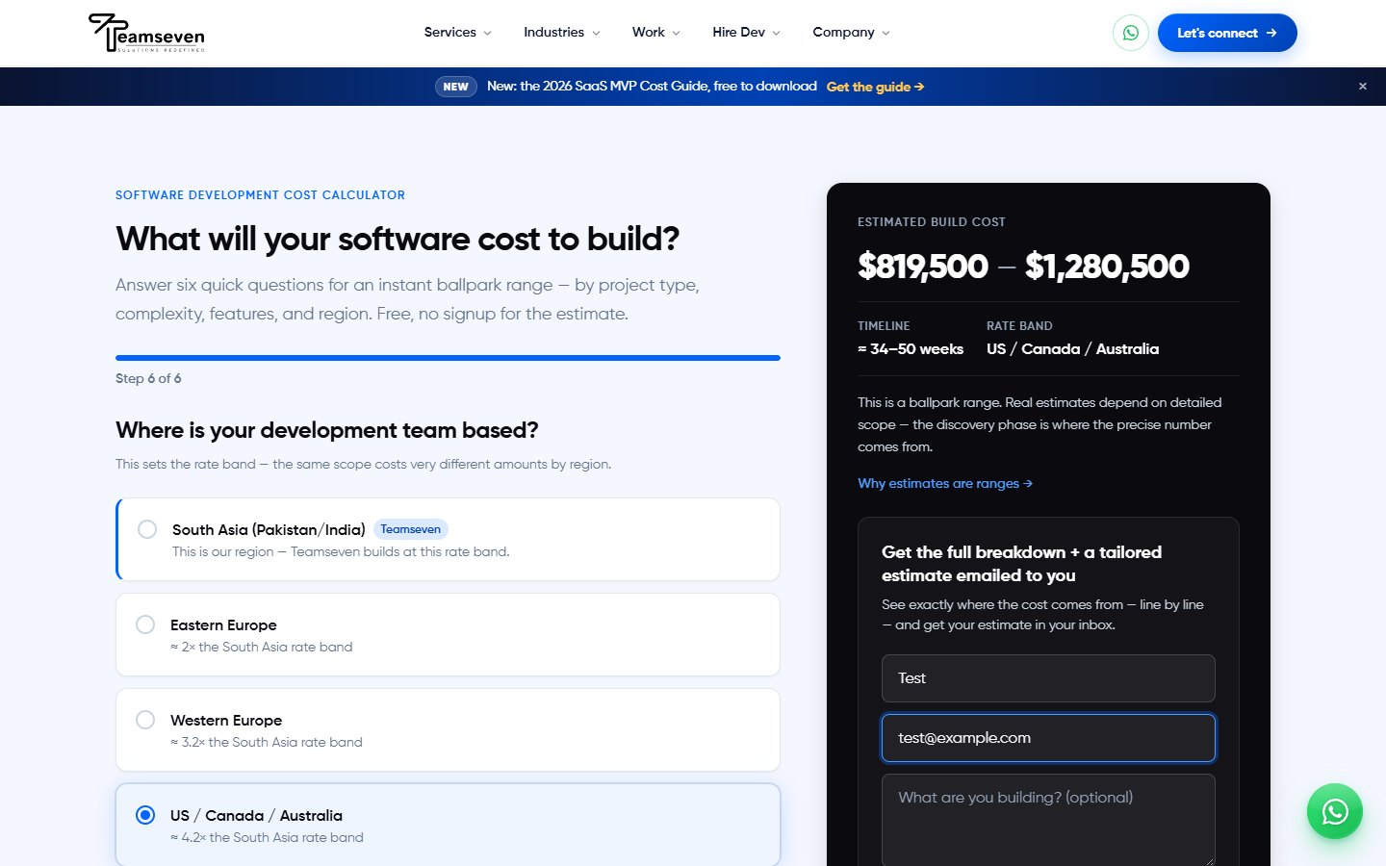The height and width of the screenshot is (866, 1386).
Task: Expand the Services dropdown menu
Action: coord(458,33)
